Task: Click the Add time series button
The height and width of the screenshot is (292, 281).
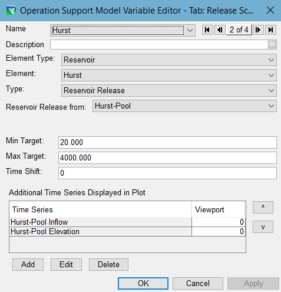Action: coord(28,264)
